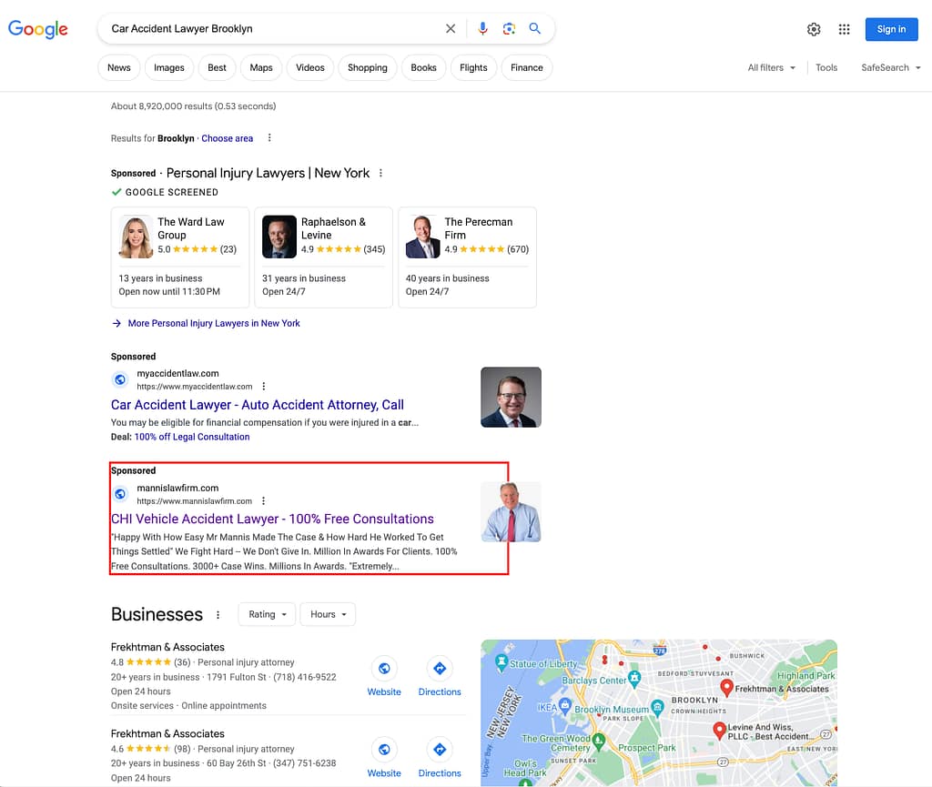This screenshot has width=932, height=787.
Task: Click the myaccidentlaw.com URL text
Action: [195, 387]
